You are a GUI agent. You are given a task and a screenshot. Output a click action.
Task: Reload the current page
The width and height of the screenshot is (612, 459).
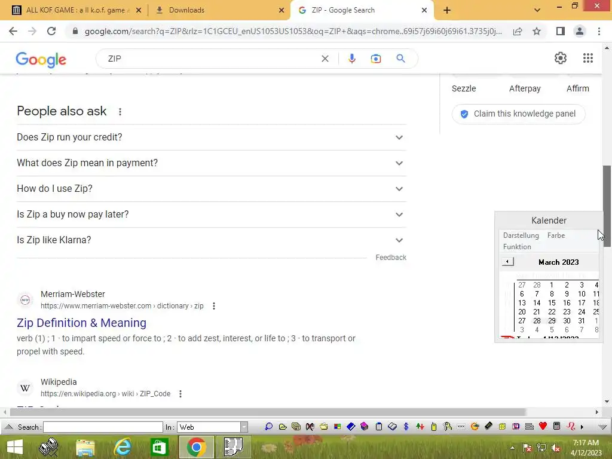[x=51, y=31]
